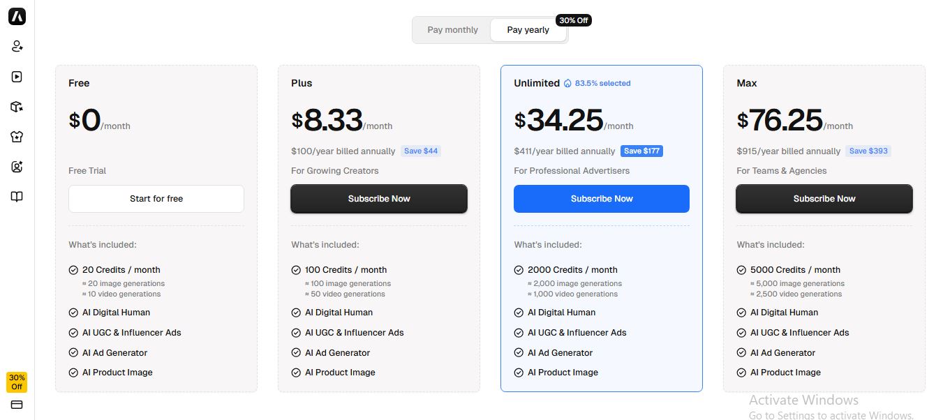Click the app logo in the sidebar
The height and width of the screenshot is (420, 943).
17,17
